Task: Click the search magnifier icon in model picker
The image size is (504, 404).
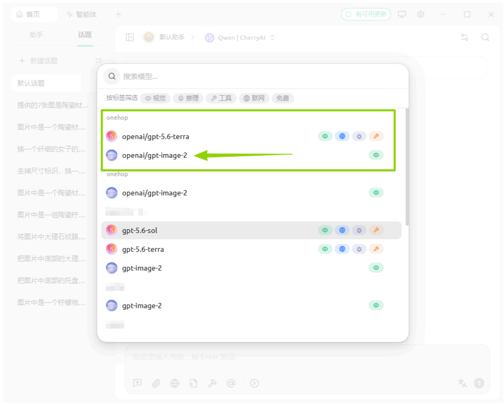Action: [x=112, y=76]
